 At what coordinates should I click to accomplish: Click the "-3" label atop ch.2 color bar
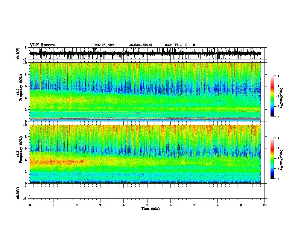pyautogui.click(x=278, y=138)
